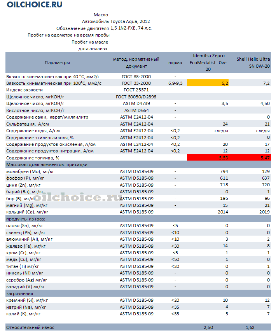Click 'титан (Ti) мг/кг' row label
This screenshot has width=276, height=334.
pos(23,266)
